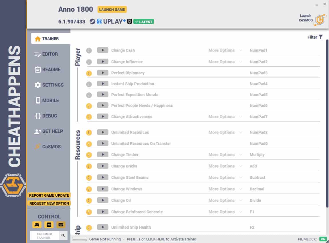Click the VR control icon
The width and height of the screenshot is (329, 243).
pos(49,225)
